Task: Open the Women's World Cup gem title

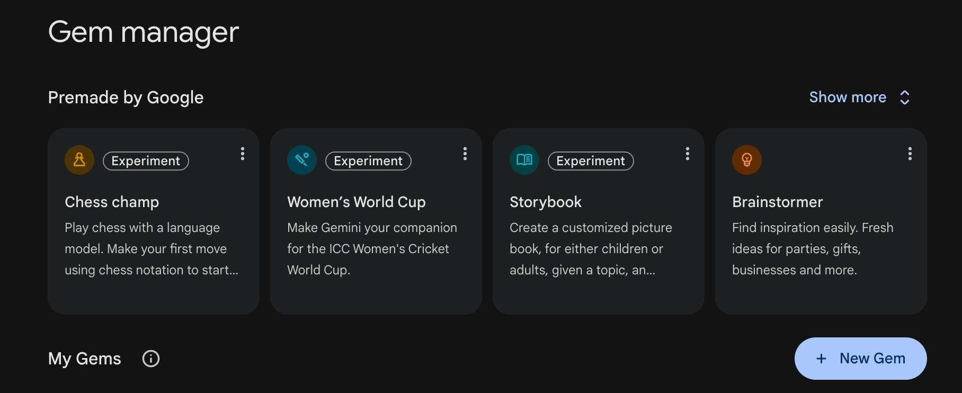Action: tap(356, 202)
